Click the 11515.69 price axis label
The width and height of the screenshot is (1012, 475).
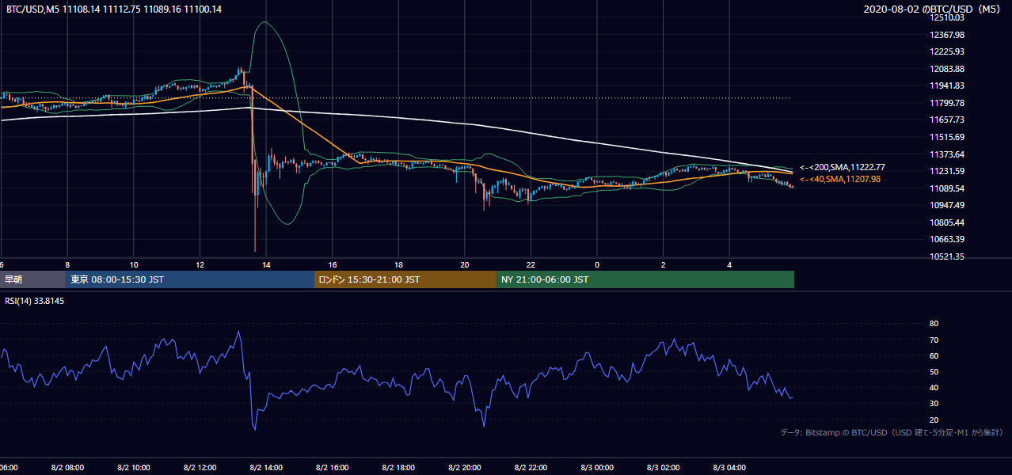coord(947,137)
